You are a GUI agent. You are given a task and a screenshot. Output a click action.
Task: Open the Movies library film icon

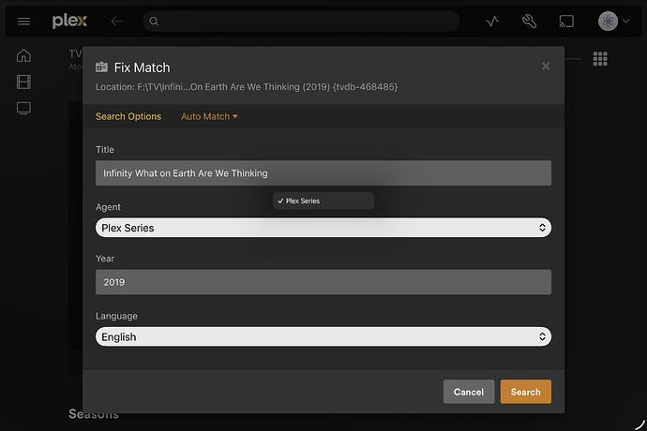[x=23, y=82]
